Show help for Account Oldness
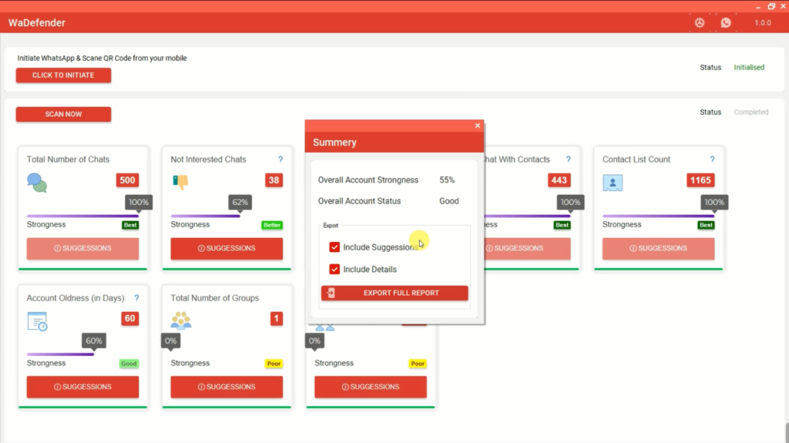This screenshot has width=789, height=443. 136,298
